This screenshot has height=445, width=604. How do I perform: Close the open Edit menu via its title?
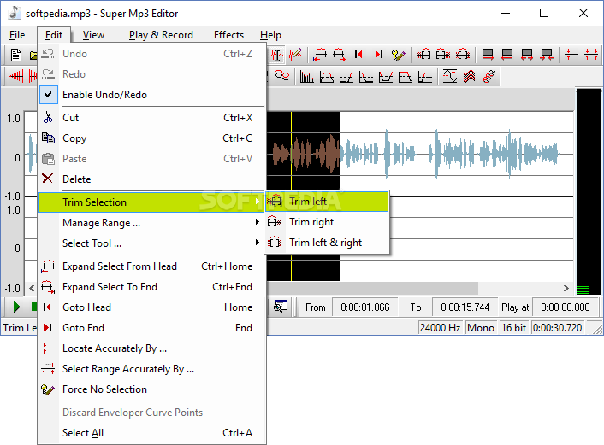[54, 35]
